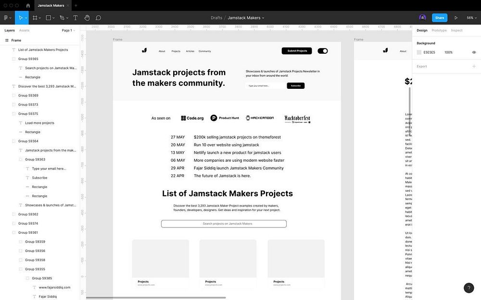This screenshot has width=481, height=300.
Task: Click the Subscribe button on the canvas
Action: point(296,86)
